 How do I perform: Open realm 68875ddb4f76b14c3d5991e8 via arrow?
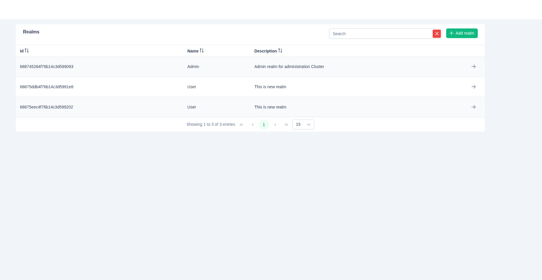473,87
